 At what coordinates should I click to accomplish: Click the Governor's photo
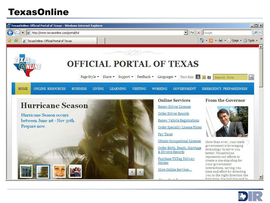tap(227, 122)
